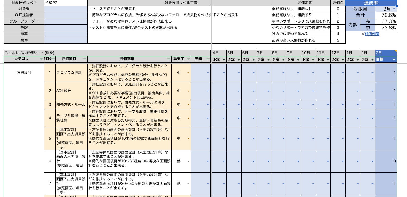Open the 対象月 3月 dropdown
Screen dimensions: 407x197
point(394,9)
